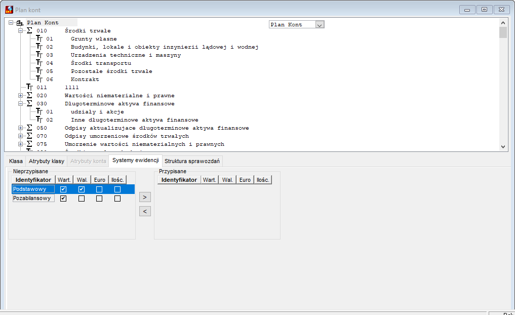Click the T icon of account 011
This screenshot has height=315, width=515.
pos(30,88)
